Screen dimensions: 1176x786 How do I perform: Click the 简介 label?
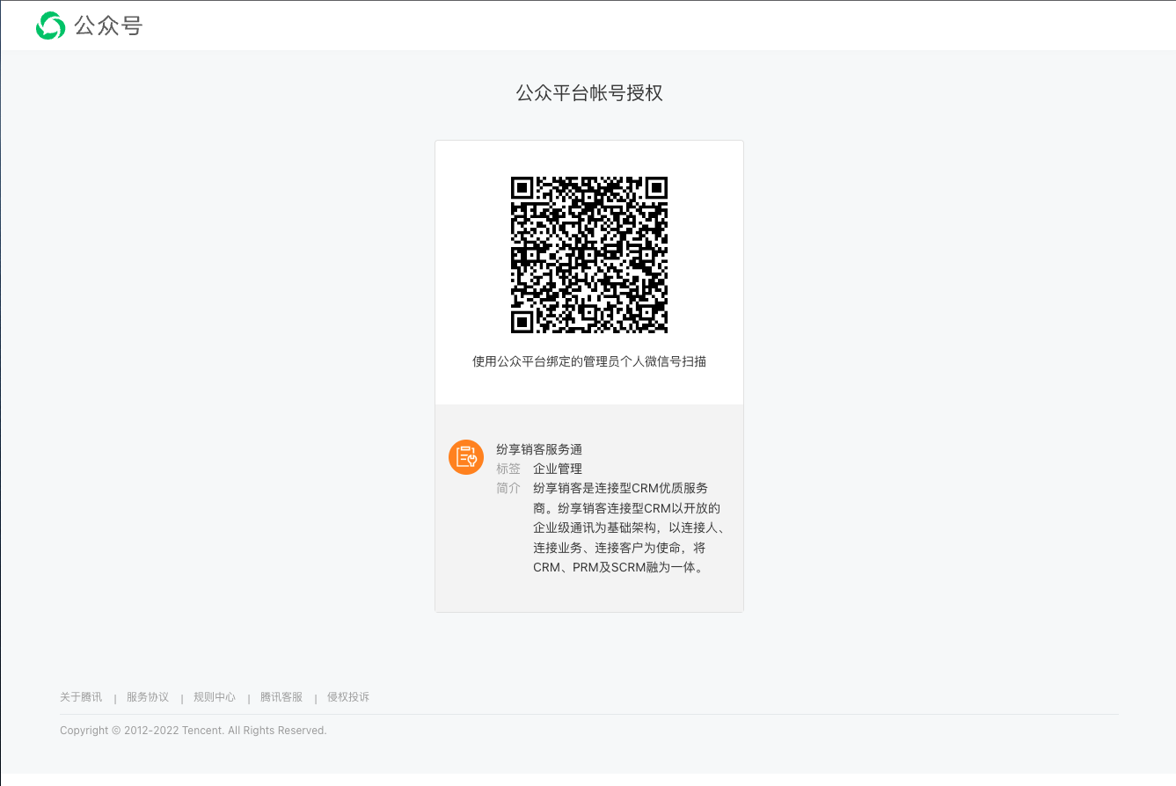coord(508,488)
